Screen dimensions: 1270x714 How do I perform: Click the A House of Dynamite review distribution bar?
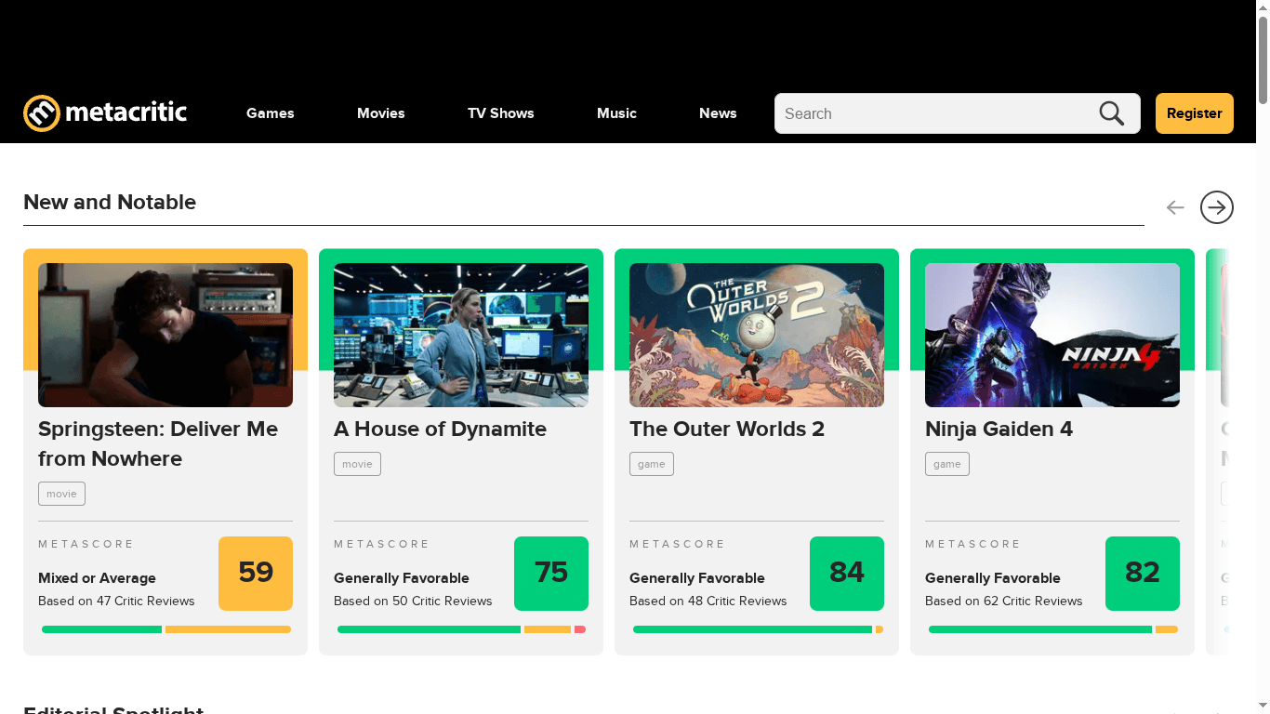point(461,629)
